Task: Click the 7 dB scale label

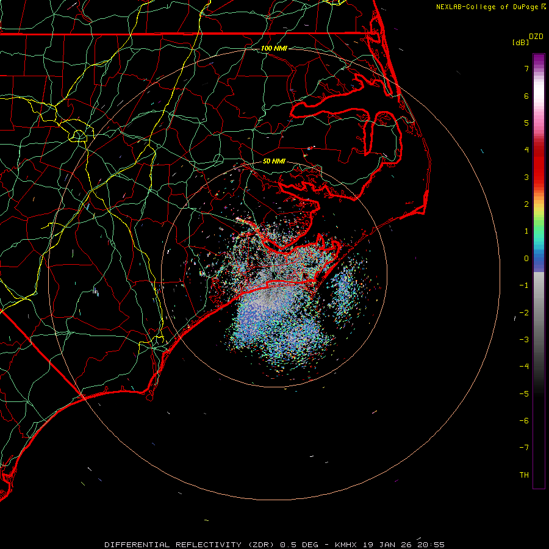Action: click(x=526, y=68)
